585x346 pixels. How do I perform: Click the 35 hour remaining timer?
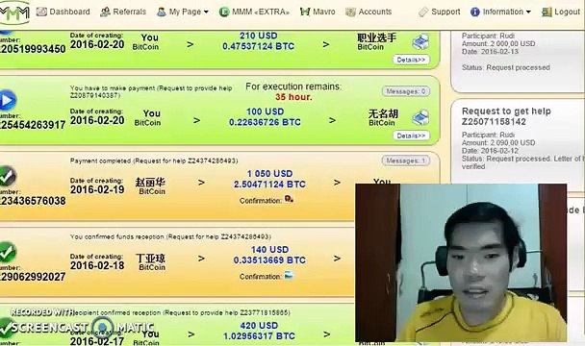point(293,97)
